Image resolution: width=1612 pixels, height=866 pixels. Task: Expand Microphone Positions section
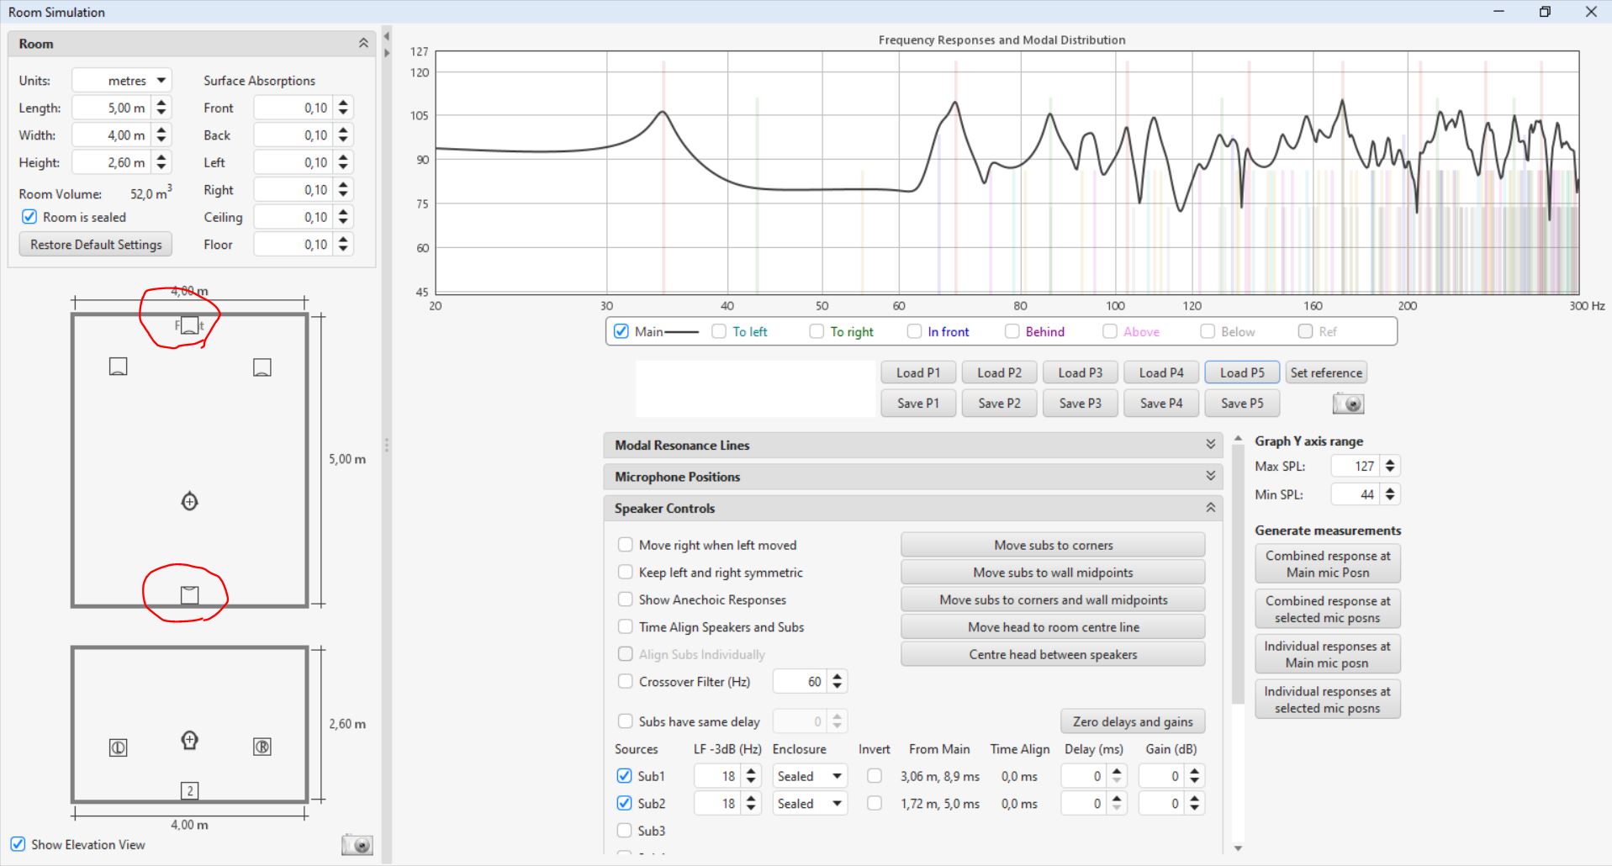click(x=1211, y=477)
